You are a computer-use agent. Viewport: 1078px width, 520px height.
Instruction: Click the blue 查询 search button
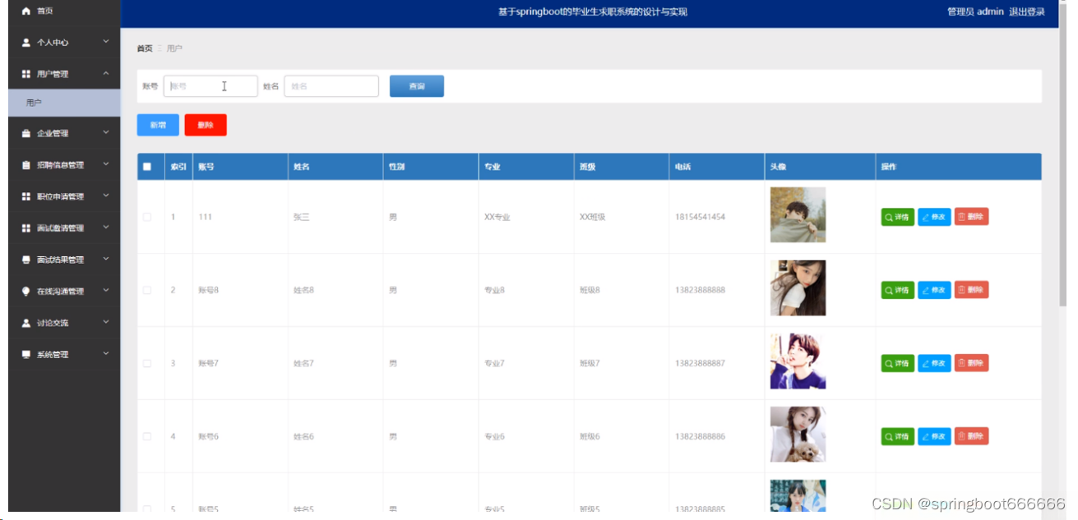tap(417, 86)
